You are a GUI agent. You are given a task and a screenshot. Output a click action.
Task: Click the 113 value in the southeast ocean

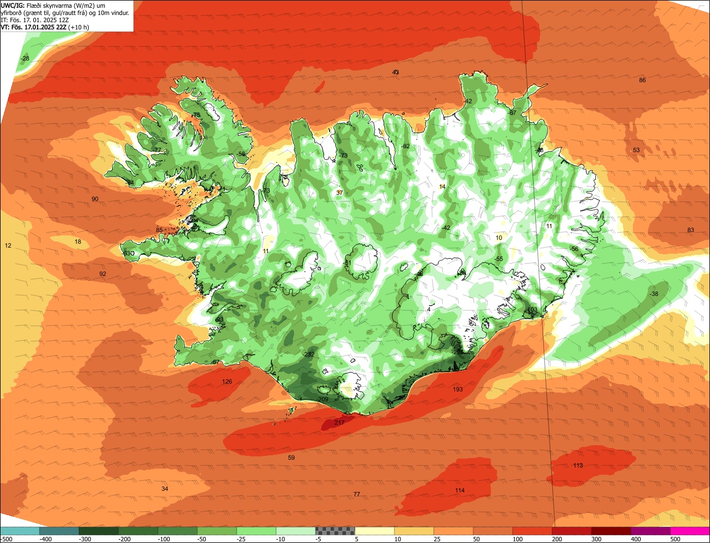point(578,466)
